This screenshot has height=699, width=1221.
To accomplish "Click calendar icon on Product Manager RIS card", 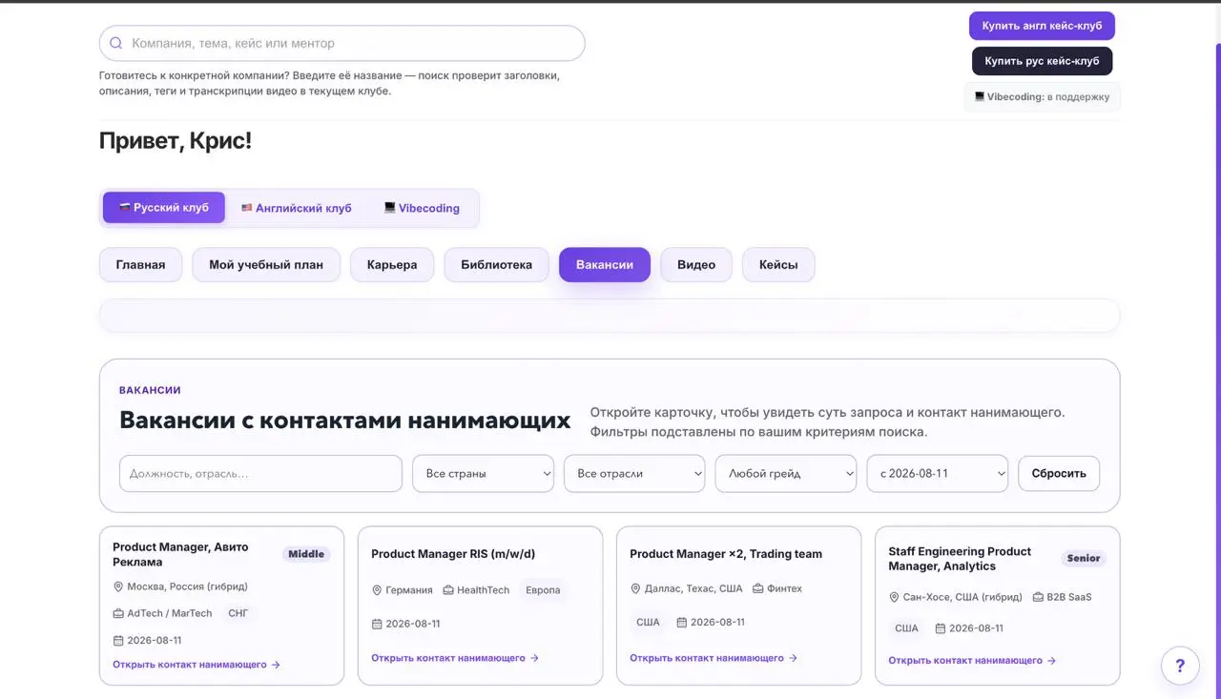I will coord(377,624).
